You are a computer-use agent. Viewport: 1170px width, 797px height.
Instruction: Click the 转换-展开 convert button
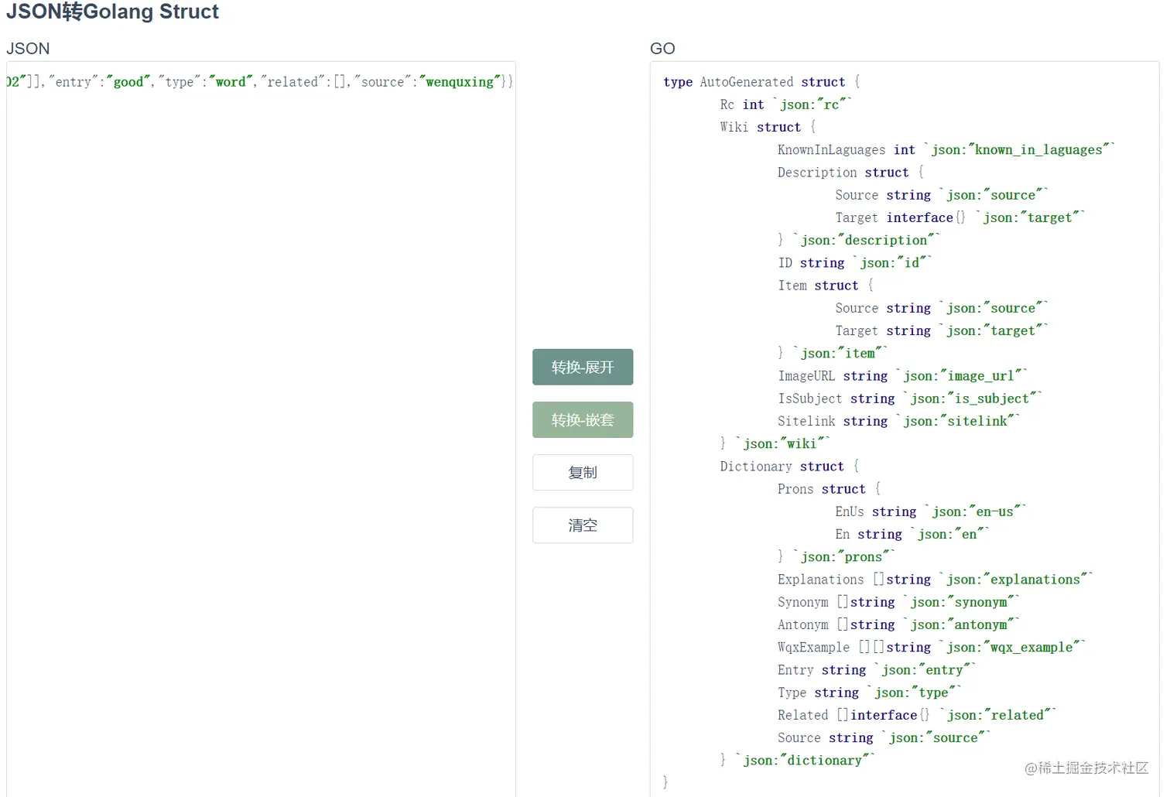click(583, 367)
